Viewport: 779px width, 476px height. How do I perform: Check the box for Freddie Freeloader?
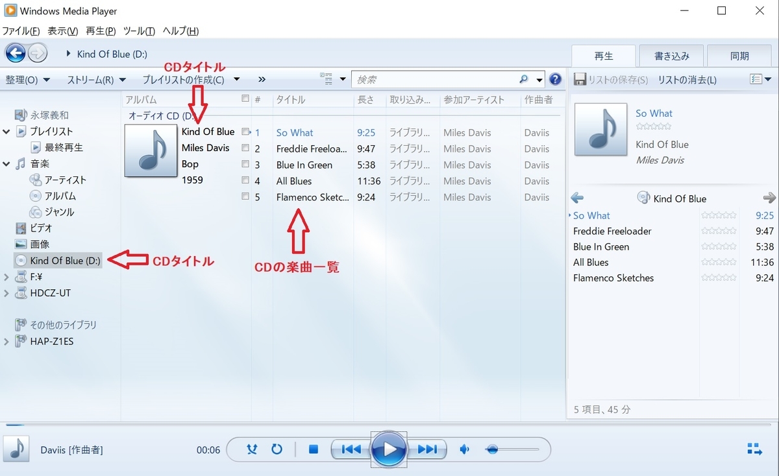click(x=245, y=149)
